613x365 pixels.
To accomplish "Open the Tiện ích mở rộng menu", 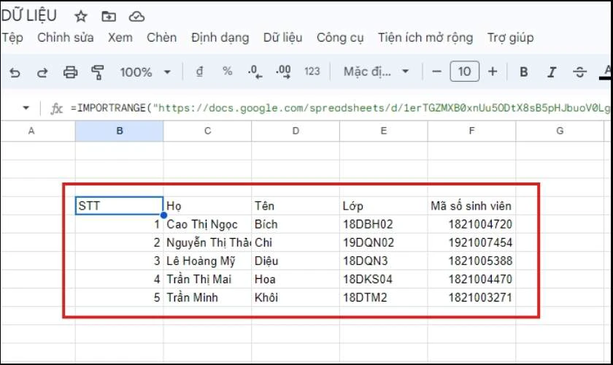I will point(425,37).
